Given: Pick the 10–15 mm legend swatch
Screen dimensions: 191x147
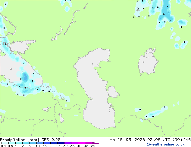Looking at the screenshot, I should point(40,143).
